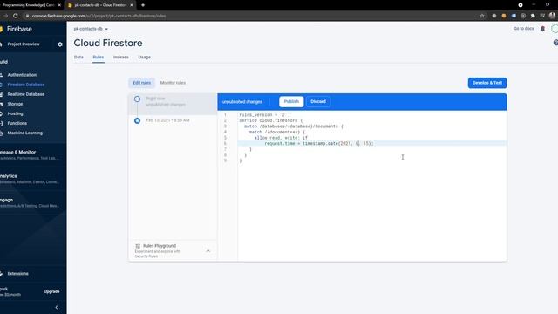The image size is (558, 314).
Task: Open Authentication in the sidebar
Action: pyautogui.click(x=22, y=75)
